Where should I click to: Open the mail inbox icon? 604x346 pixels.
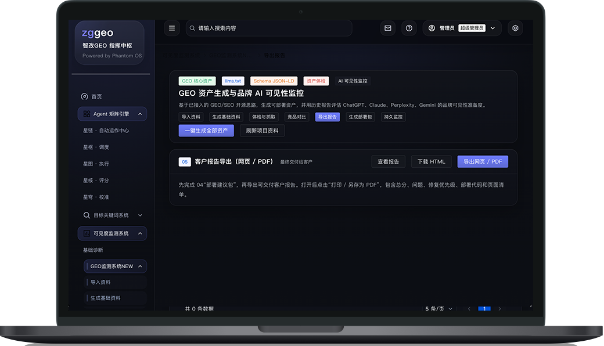tap(388, 28)
